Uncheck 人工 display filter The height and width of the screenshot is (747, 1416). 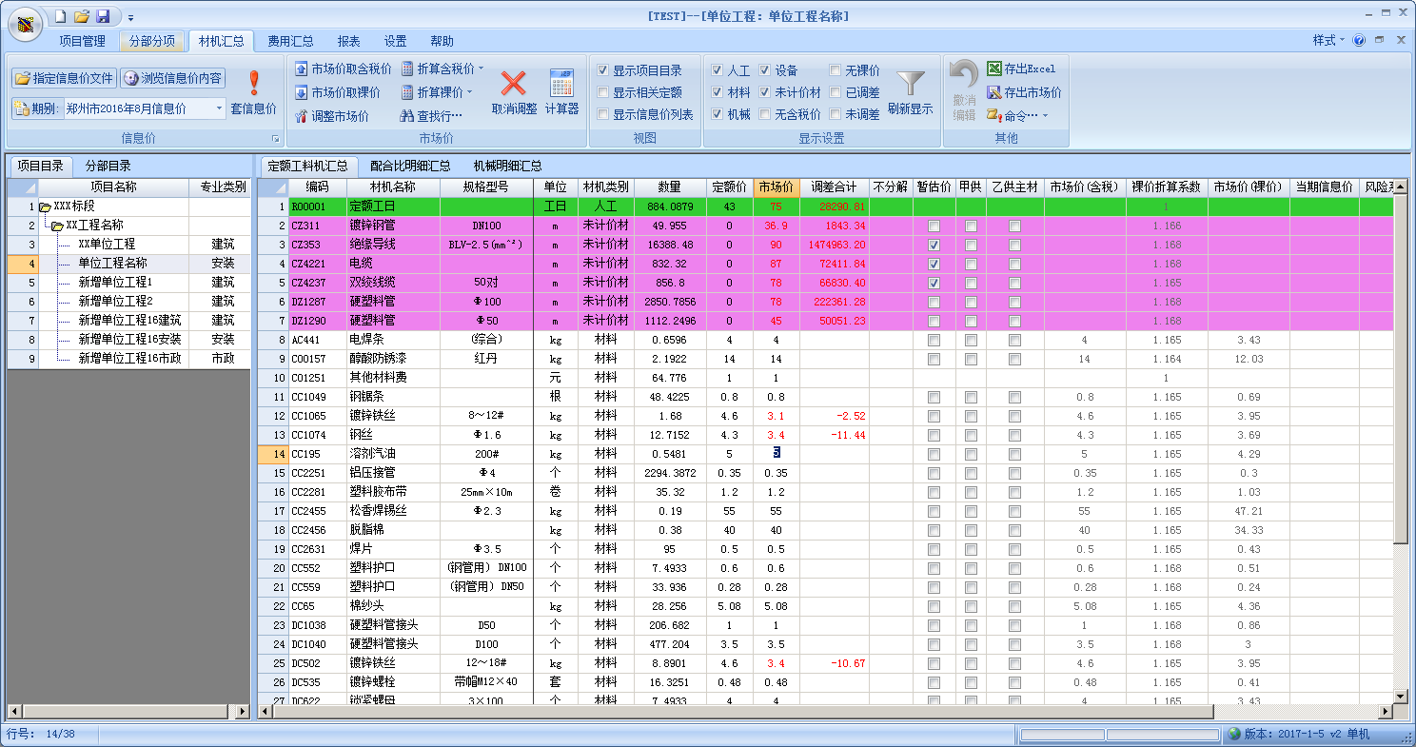(718, 70)
